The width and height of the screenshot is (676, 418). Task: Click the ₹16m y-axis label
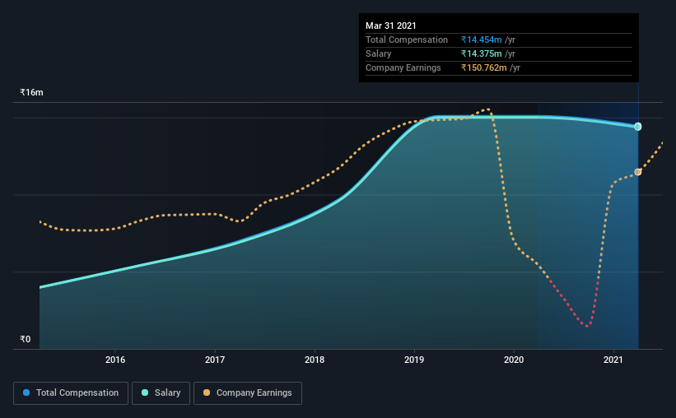pos(31,92)
